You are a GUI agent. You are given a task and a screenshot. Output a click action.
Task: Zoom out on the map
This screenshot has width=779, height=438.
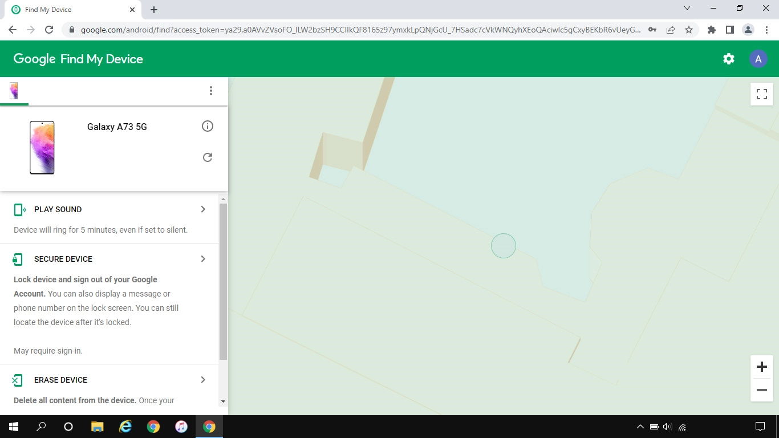pyautogui.click(x=761, y=390)
